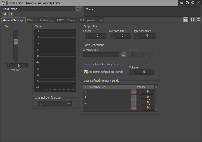Toggle Use game-defined aux sends checkbox
The height and width of the screenshot is (142, 202).
pyautogui.click(x=85, y=72)
